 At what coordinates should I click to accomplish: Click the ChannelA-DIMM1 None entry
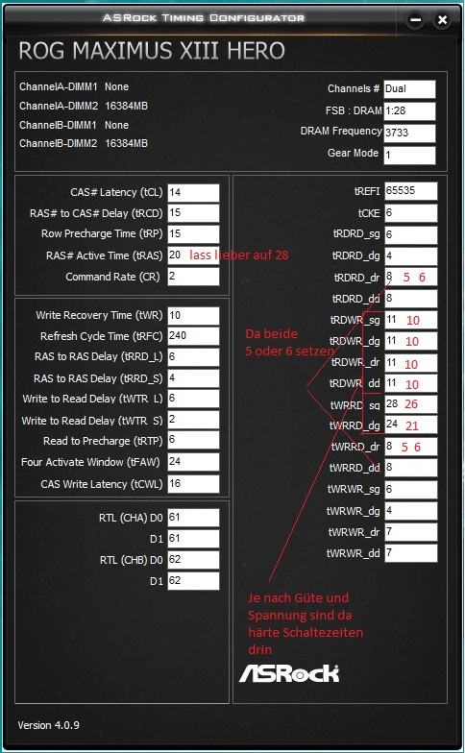tap(74, 86)
